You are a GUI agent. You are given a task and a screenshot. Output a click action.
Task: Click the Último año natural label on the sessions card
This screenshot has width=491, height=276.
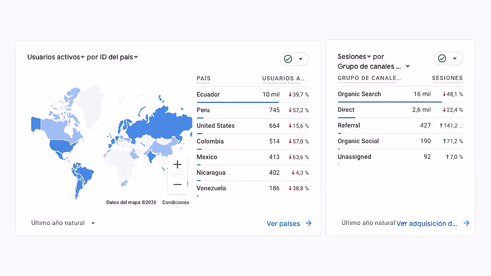click(x=368, y=223)
